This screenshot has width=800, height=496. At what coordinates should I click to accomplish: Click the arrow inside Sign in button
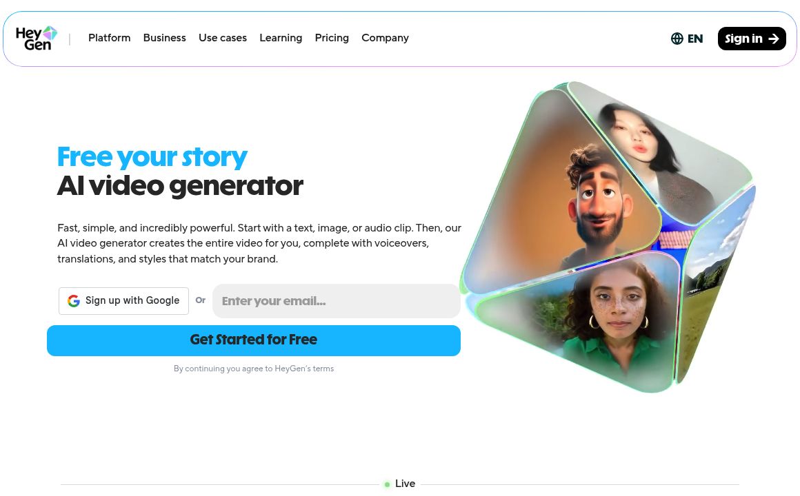(774, 39)
